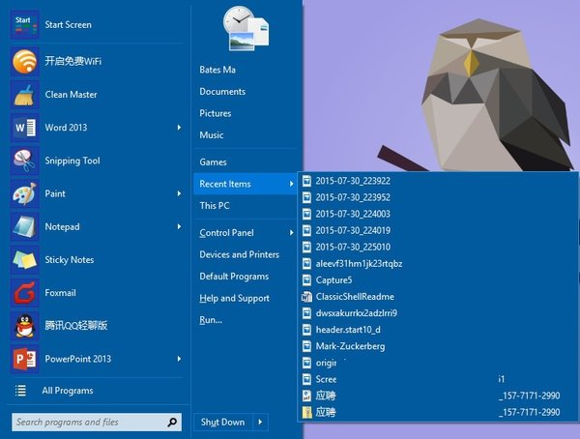Open the Start Screen tile icon

click(24, 25)
